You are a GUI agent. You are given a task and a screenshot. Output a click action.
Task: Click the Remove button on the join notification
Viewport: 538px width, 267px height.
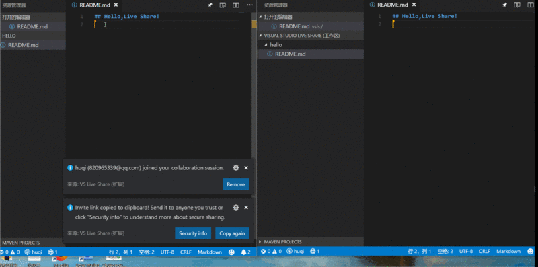coord(236,184)
